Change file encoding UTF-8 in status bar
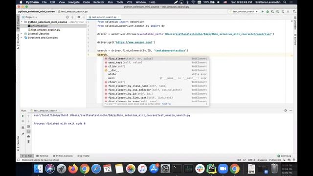313x176 pixels. point(251,160)
